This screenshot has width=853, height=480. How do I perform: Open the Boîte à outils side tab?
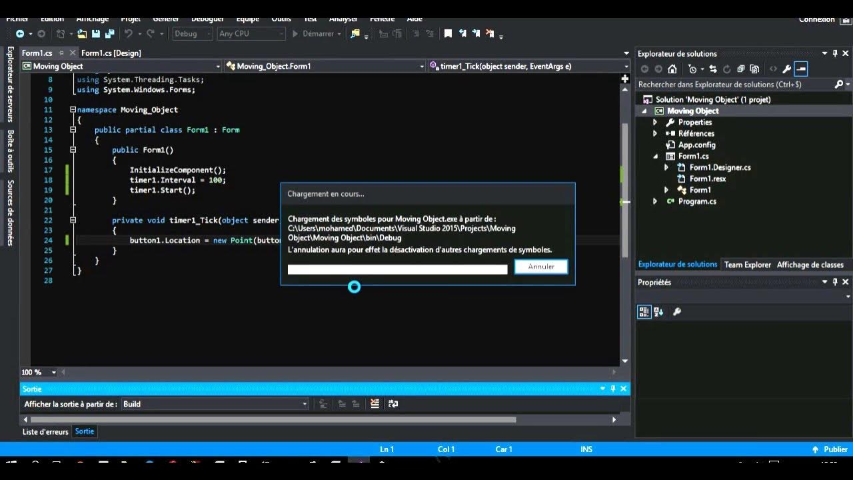pos(10,151)
